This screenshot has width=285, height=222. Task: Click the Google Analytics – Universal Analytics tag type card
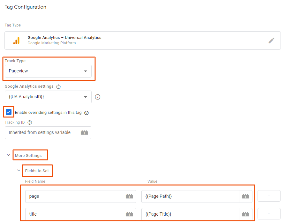click(x=142, y=41)
